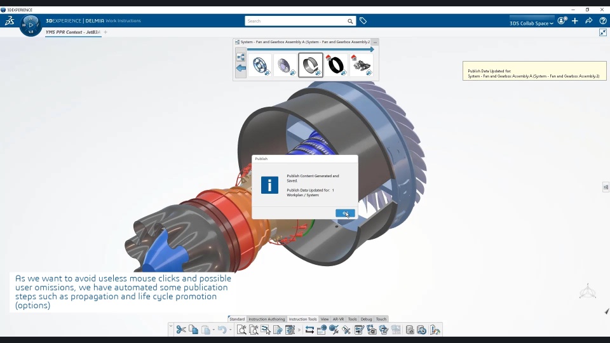
Task: Click the compass play button
Action: [30, 25]
